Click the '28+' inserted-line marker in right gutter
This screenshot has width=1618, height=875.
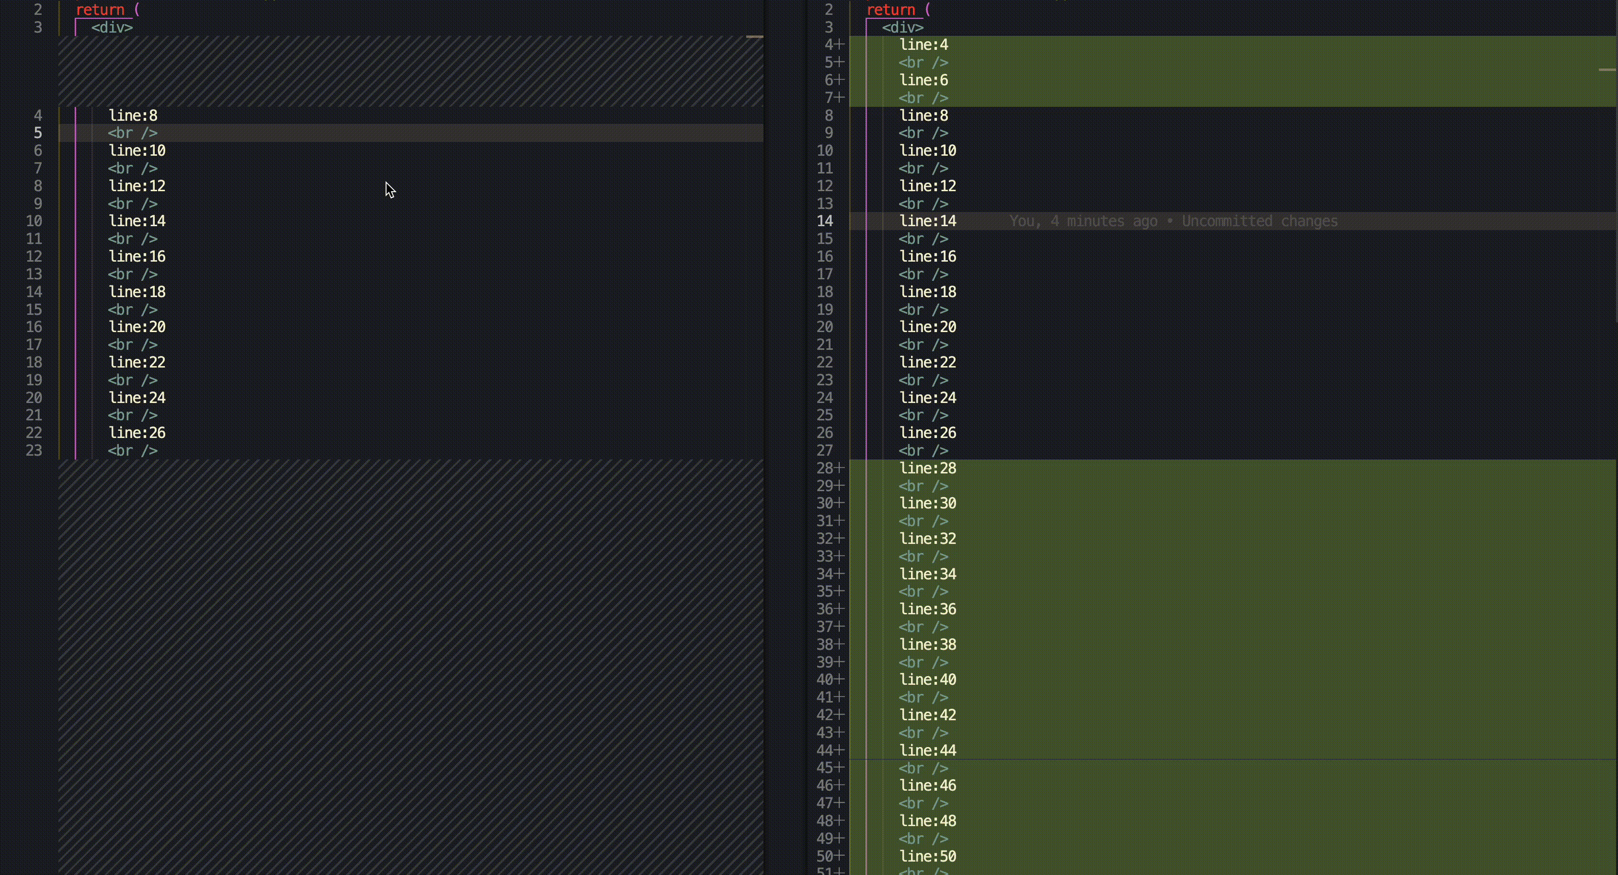click(831, 468)
